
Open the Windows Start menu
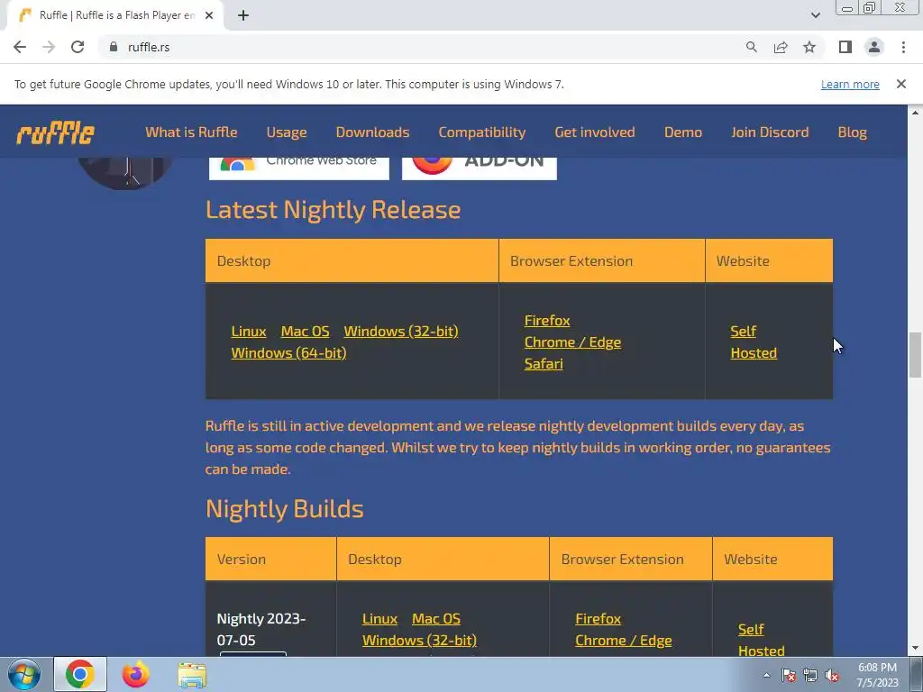[x=24, y=674]
